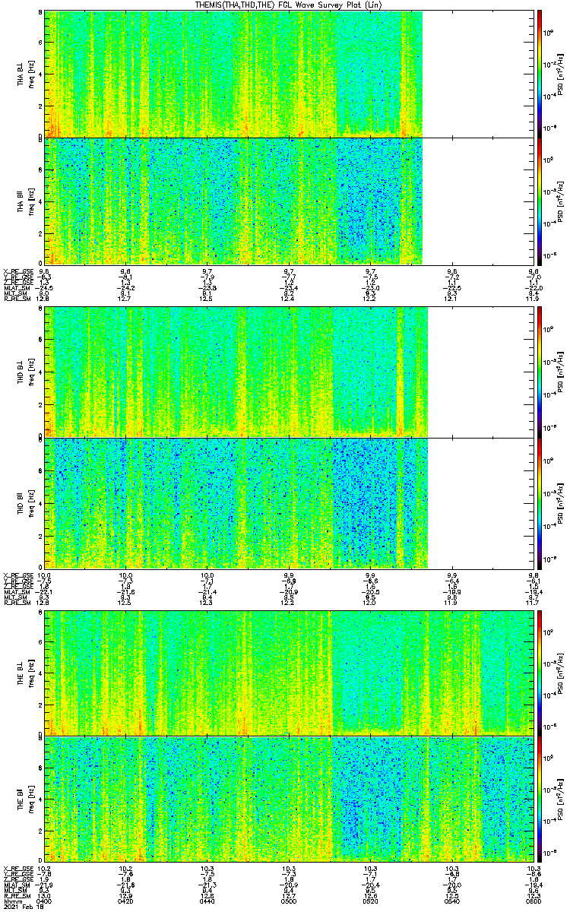570x912 pixels.
Task: Click the PSD color bar beside THA B-perpendicular
Action: pyautogui.click(x=539, y=74)
